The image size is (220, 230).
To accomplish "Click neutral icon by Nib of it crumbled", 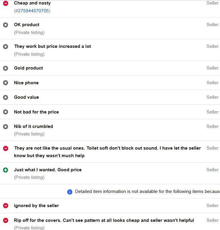I will pos(6,126).
